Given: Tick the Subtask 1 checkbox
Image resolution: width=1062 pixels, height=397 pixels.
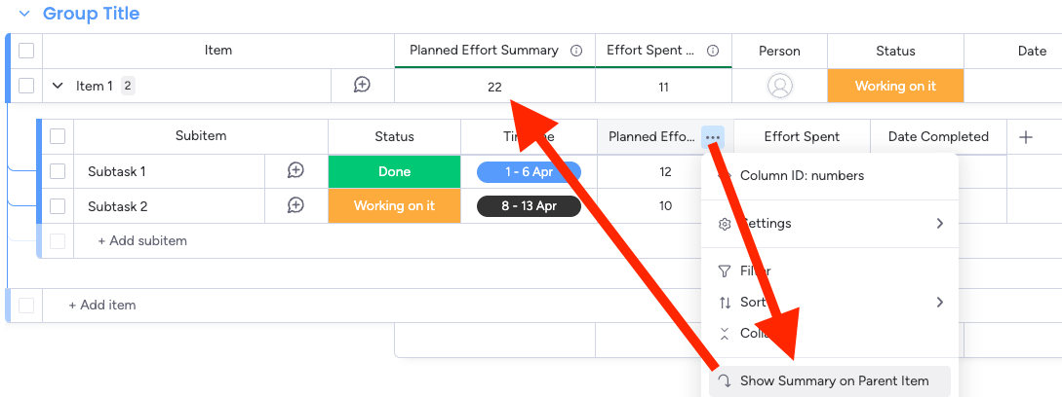Looking at the screenshot, I should coord(58,171).
